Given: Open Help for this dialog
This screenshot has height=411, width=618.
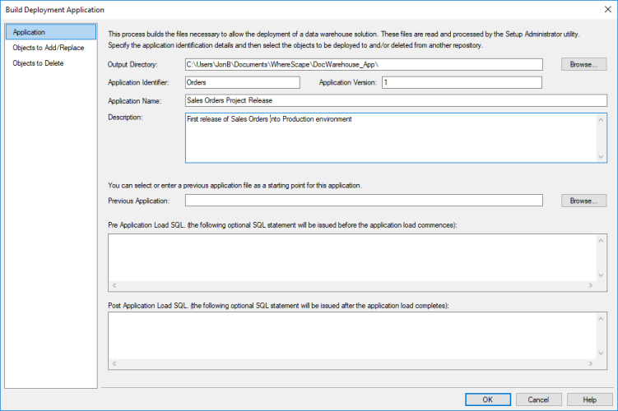Looking at the screenshot, I should [x=590, y=399].
